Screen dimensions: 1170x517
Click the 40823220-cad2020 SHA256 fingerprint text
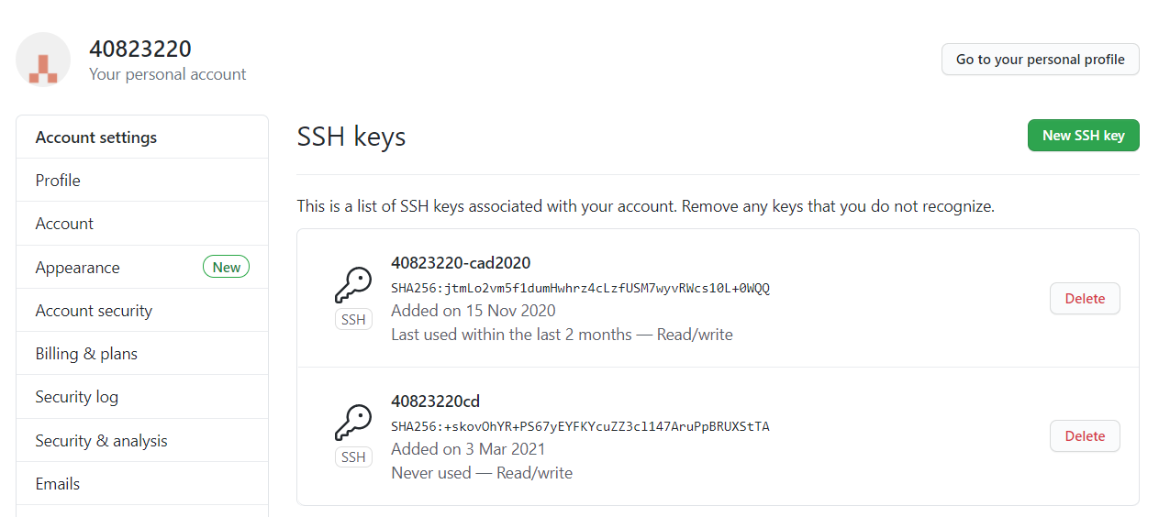tap(580, 288)
